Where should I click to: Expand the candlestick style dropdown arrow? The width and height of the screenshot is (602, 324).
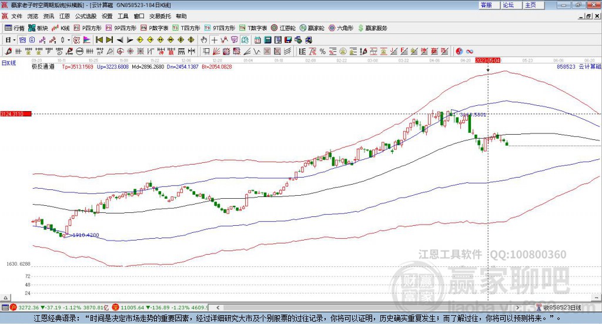coord(69,40)
